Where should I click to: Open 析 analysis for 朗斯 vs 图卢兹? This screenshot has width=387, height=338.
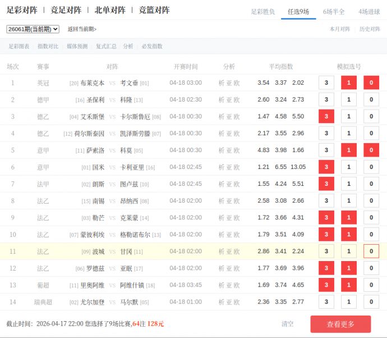point(221,184)
